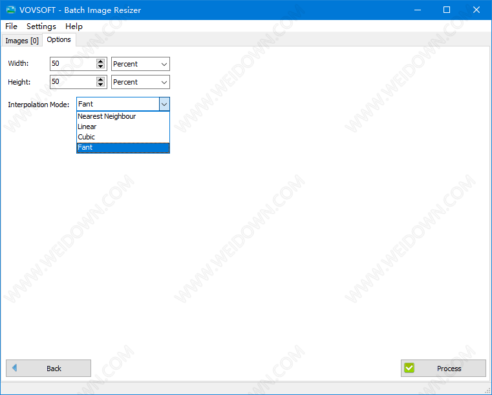This screenshot has width=492, height=395.
Task: Click the blue back arrow icon
Action: click(x=14, y=367)
